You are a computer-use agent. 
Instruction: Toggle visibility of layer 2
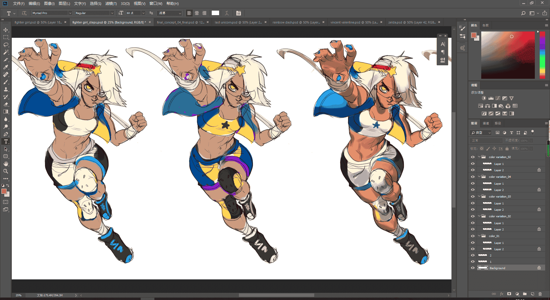[x=473, y=255]
